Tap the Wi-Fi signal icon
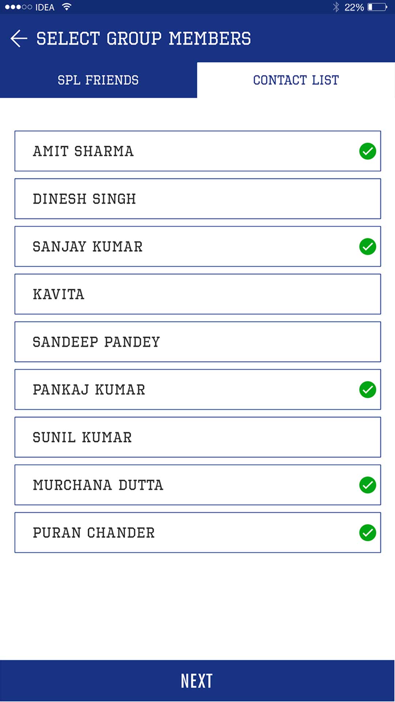 pos(66,7)
